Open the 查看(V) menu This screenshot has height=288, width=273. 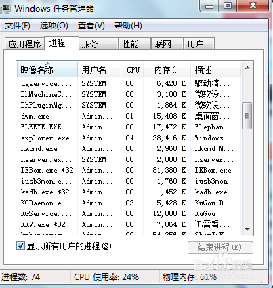(x=91, y=26)
